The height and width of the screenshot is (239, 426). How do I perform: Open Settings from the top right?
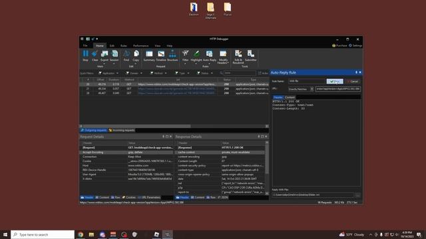(x=355, y=46)
